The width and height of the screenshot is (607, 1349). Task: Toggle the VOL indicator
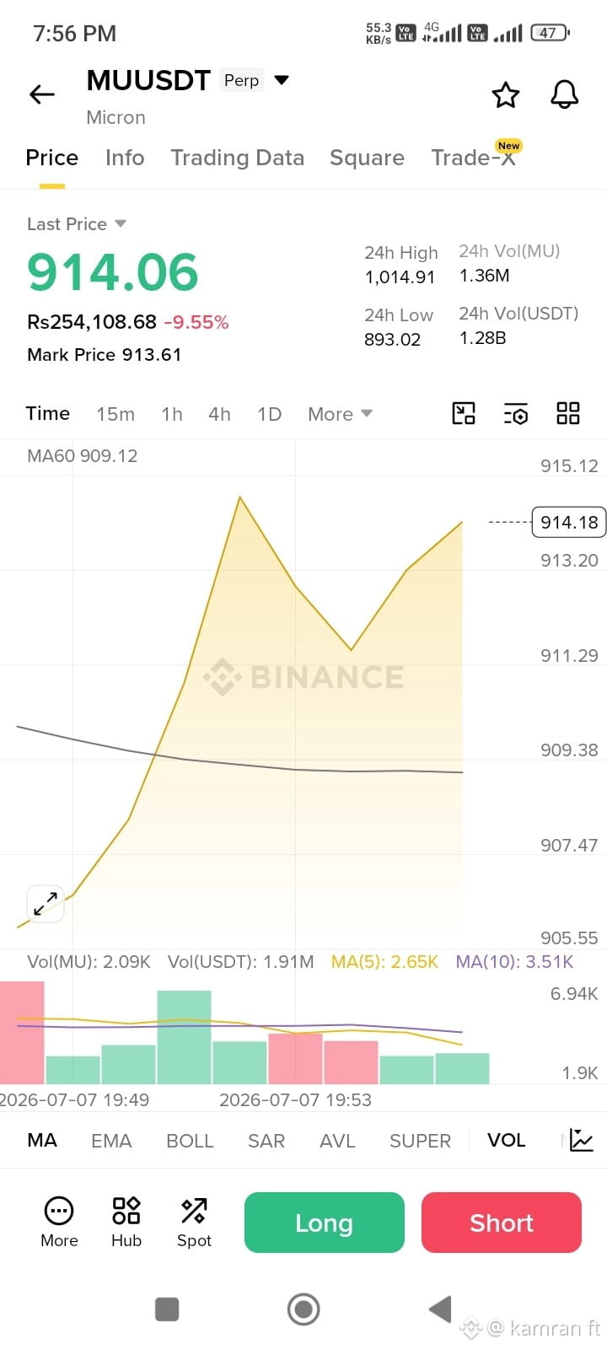click(506, 1140)
